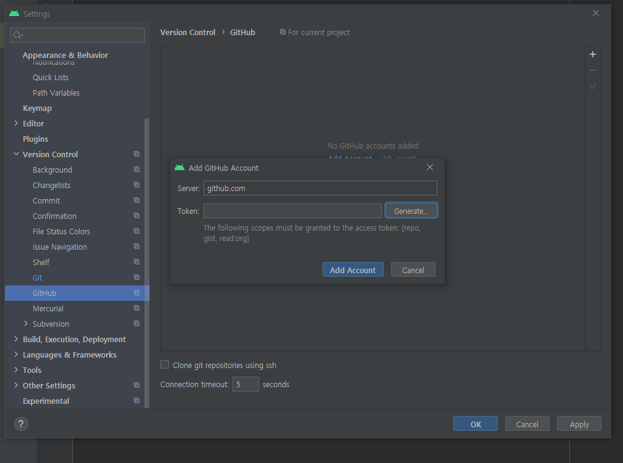Viewport: 623px width, 463px height.
Task: Click Cancel at bottom of Settings
Action: coord(527,424)
